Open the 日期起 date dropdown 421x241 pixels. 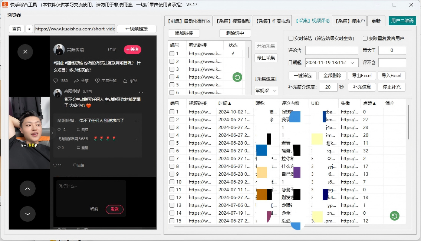(x=352, y=63)
